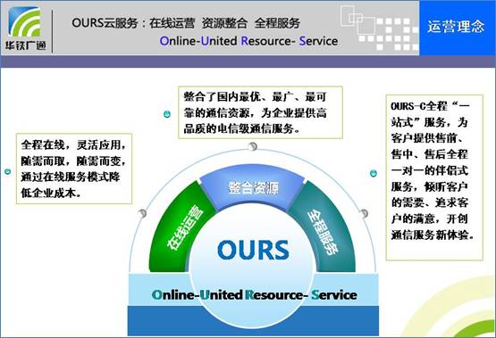Click the green 在线运营 arc segment
496x338 pixels.
point(183,227)
